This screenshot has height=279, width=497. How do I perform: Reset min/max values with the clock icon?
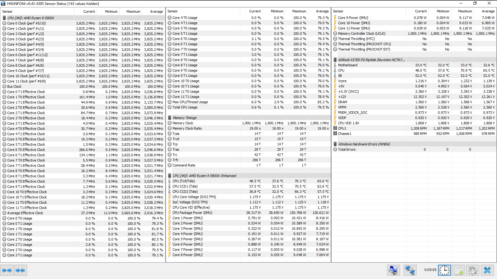[x=445, y=270]
